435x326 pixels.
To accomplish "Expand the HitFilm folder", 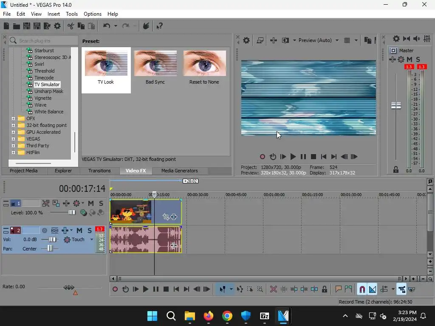I will (13, 152).
